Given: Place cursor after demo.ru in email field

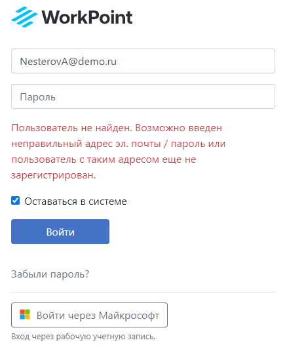Looking at the screenshot, I should point(117,62).
